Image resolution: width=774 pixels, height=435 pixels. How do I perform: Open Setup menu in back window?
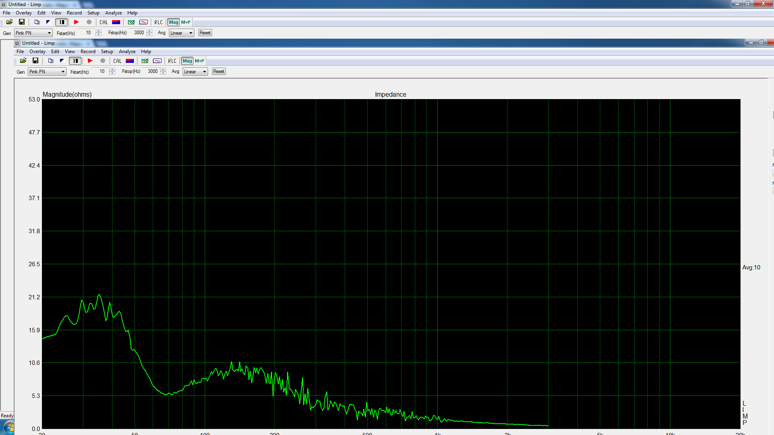pyautogui.click(x=93, y=13)
